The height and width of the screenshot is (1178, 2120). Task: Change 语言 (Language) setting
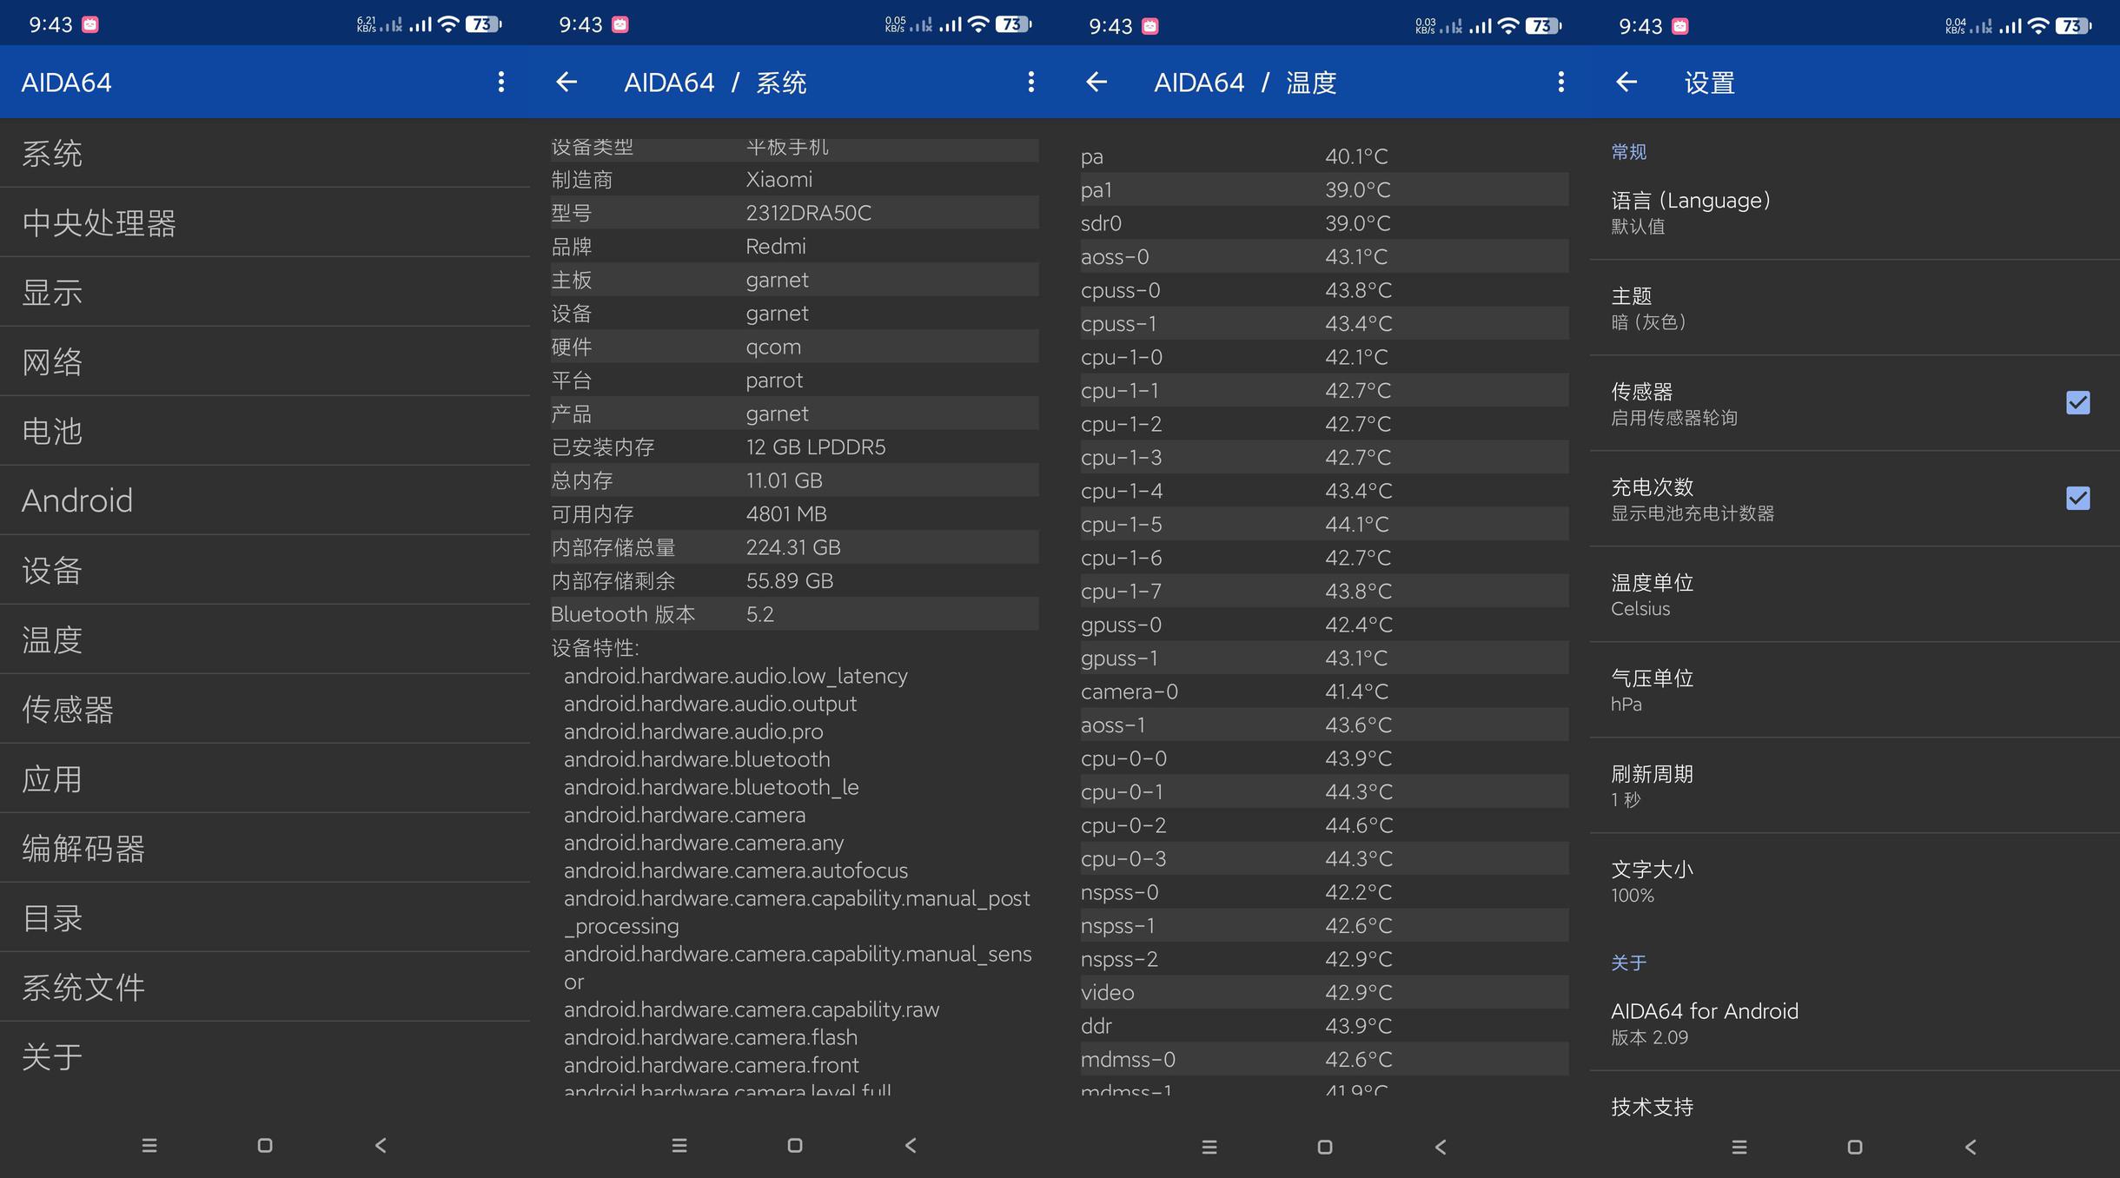[x=1855, y=213]
